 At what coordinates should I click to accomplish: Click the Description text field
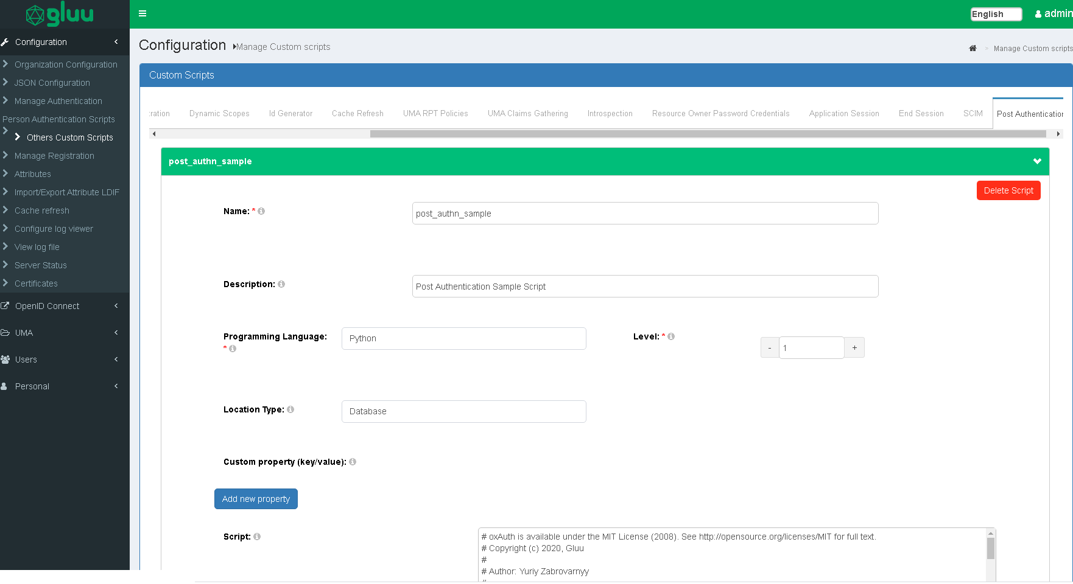[x=645, y=287]
